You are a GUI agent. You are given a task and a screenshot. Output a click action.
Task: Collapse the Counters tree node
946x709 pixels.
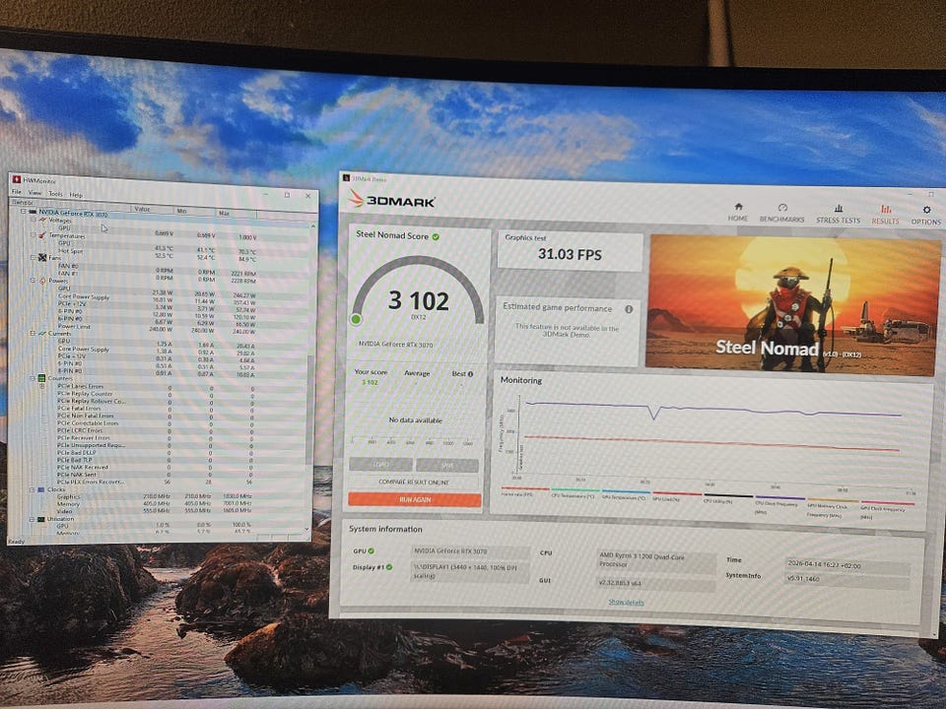click(x=34, y=378)
